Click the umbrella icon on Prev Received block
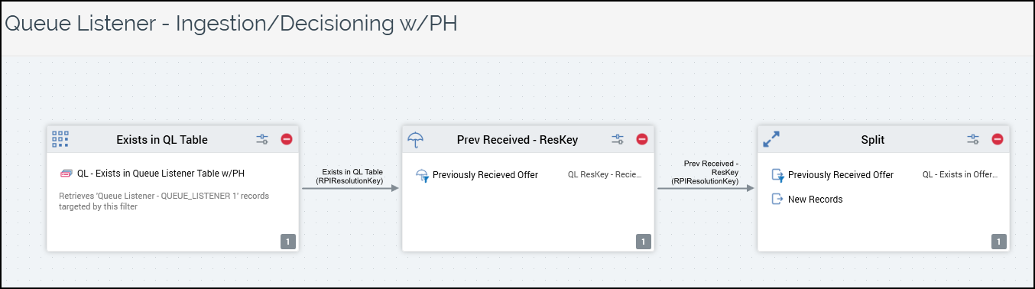The height and width of the screenshot is (289, 1035). pyautogui.click(x=416, y=139)
